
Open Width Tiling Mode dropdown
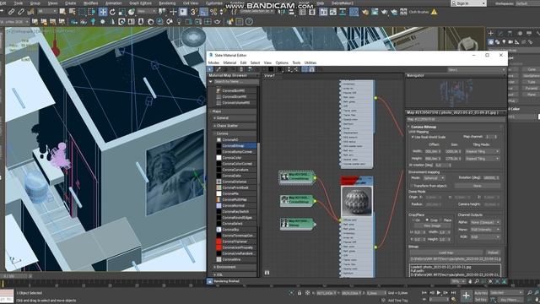pyautogui.click(x=482, y=151)
